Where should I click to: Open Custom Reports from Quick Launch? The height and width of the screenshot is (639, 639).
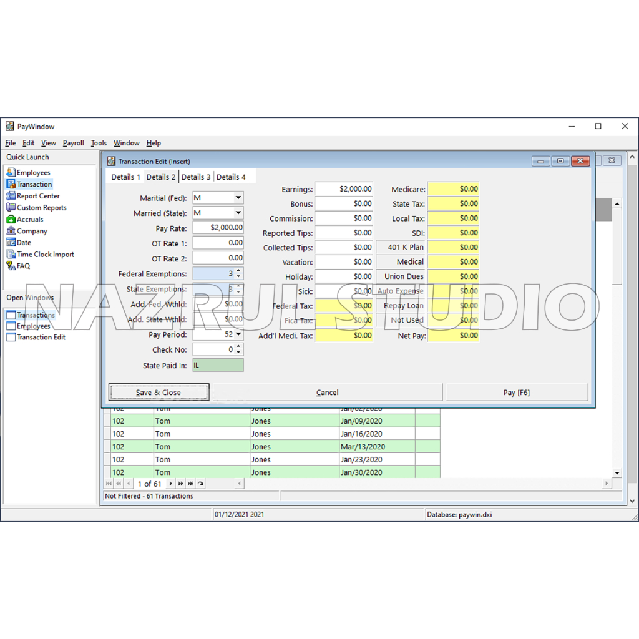(41, 208)
